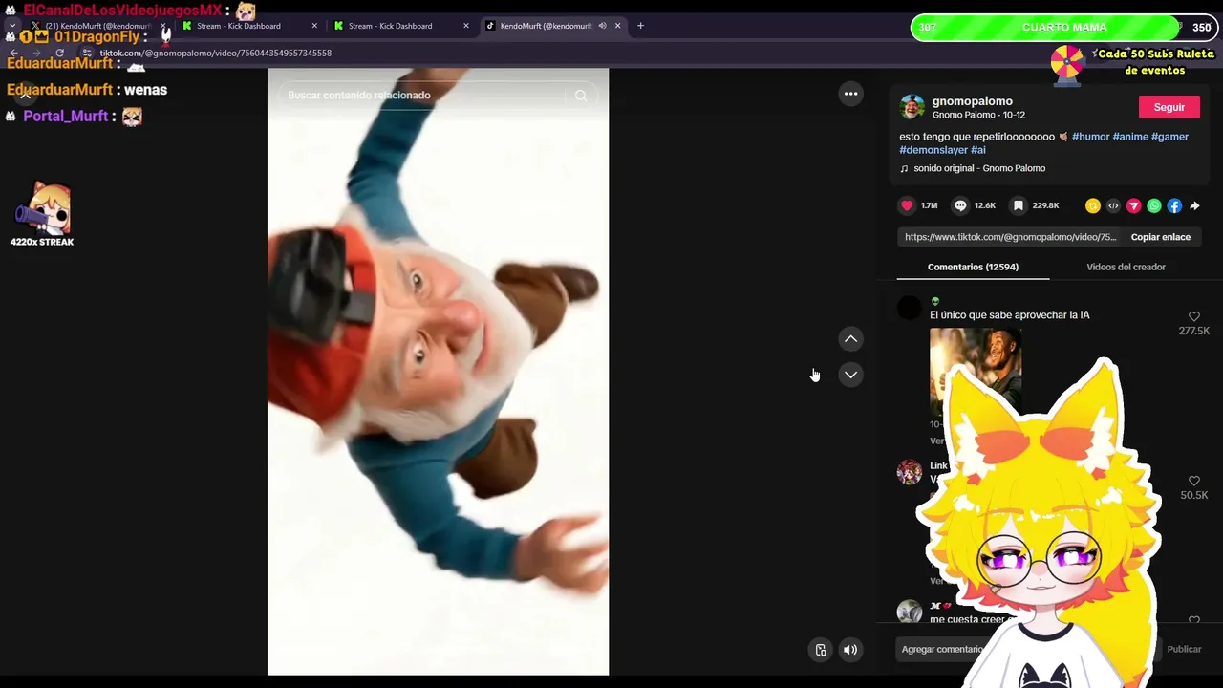Click the Publicar comment button
The width and height of the screenshot is (1223, 688).
coord(1184,649)
